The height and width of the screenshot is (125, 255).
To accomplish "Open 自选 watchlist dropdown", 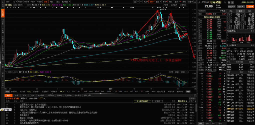I will tap(231, 7).
